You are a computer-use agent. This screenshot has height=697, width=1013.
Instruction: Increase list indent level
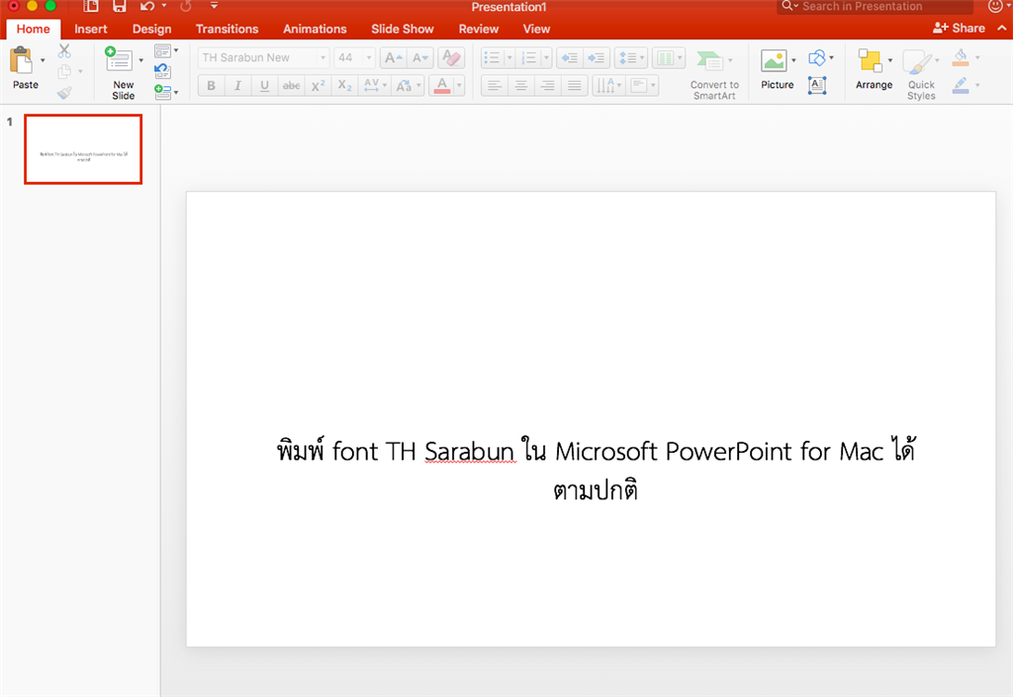pos(597,58)
